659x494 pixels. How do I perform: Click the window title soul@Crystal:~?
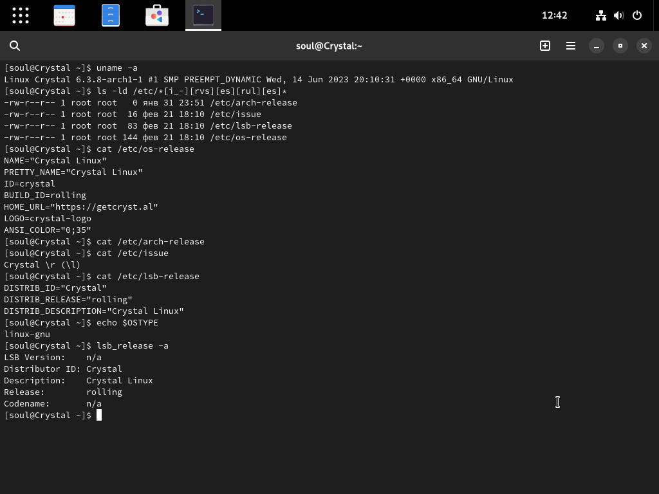[329, 46]
